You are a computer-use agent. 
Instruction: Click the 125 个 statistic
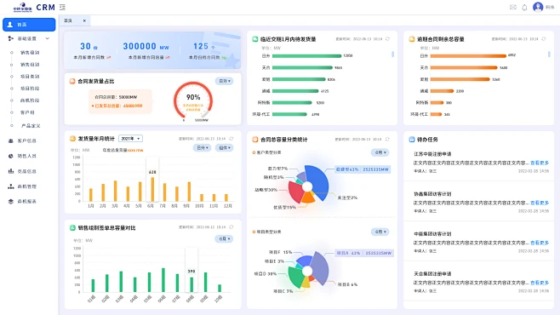pyautogui.click(x=204, y=47)
